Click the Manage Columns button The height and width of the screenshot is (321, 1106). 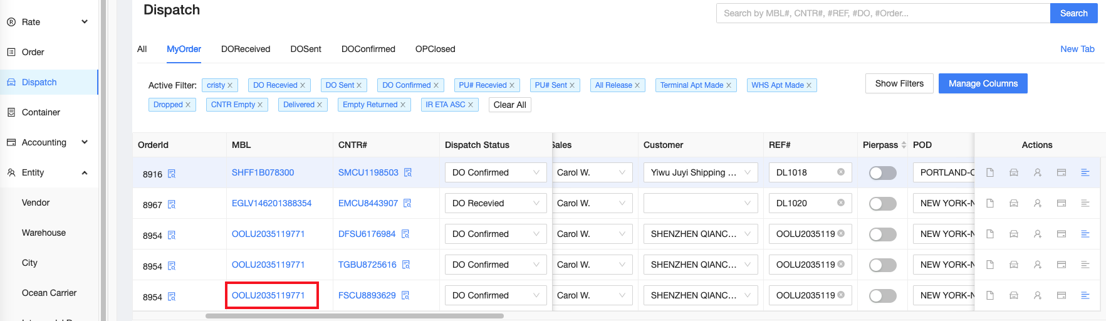tap(983, 83)
